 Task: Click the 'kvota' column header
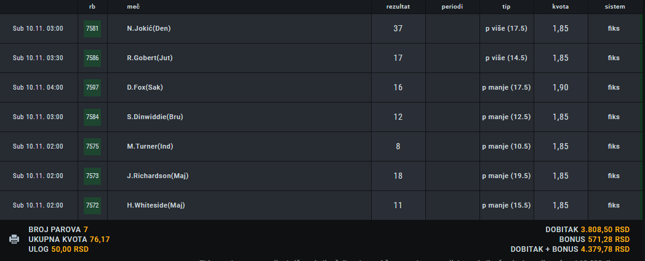tap(561, 7)
